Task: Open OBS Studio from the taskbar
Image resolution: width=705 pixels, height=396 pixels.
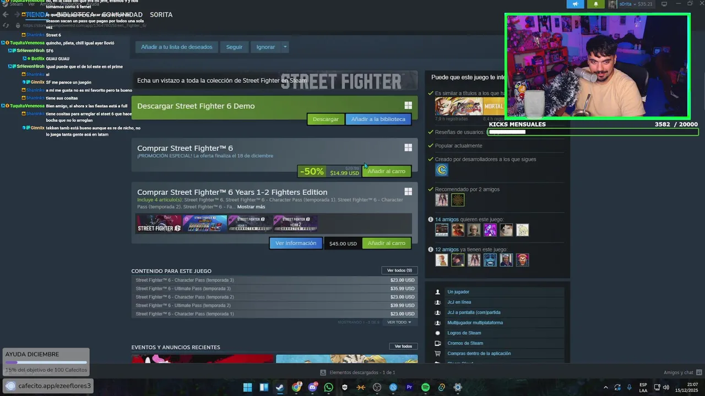Action: click(x=377, y=387)
